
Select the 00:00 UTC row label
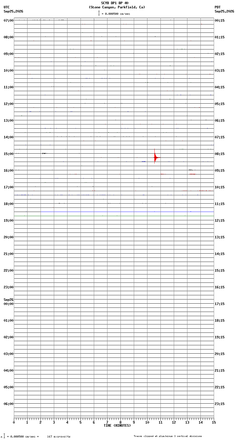tap(9, 304)
